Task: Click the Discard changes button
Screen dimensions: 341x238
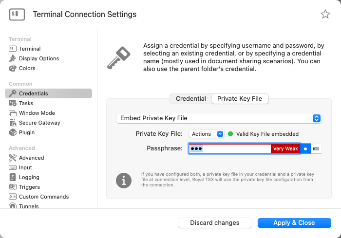Action: [215, 223]
